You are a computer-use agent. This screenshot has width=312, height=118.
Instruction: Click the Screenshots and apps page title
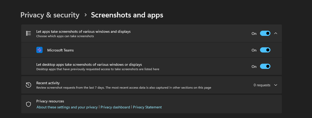(x=127, y=15)
